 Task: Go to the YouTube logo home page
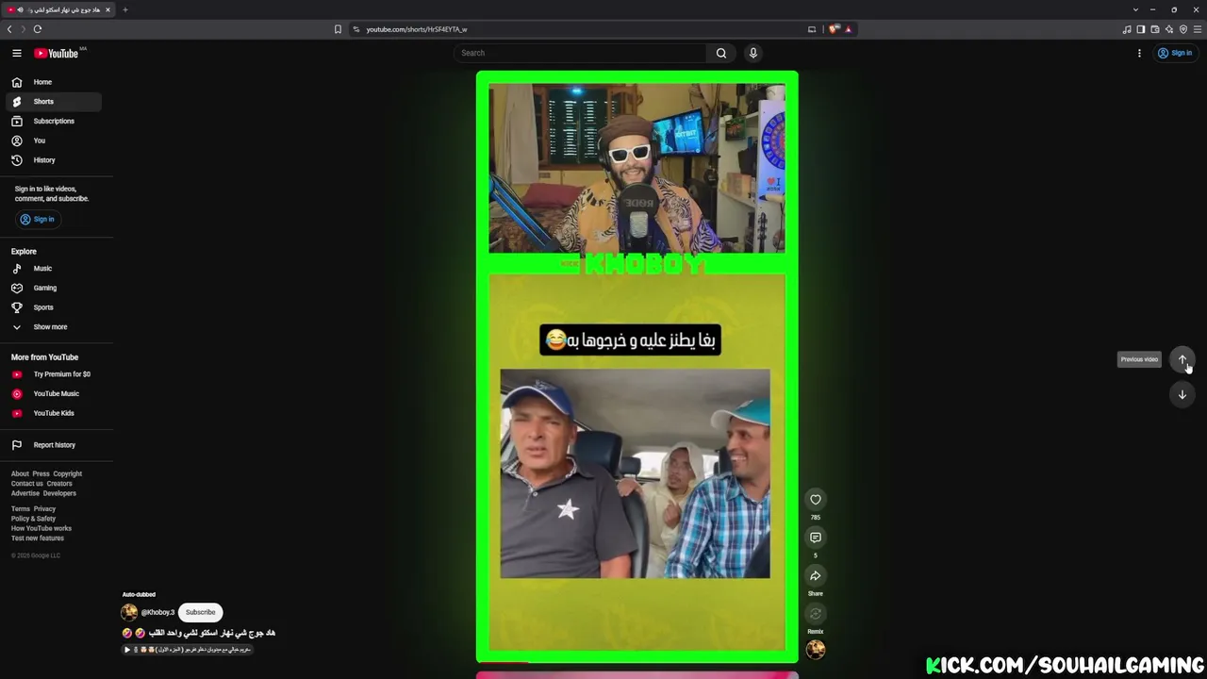(57, 53)
